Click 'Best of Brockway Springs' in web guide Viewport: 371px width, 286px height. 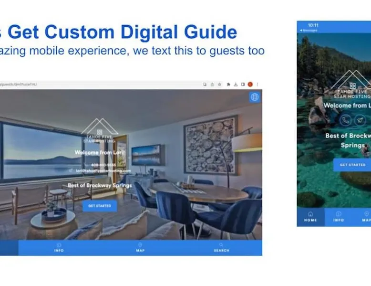(x=100, y=185)
